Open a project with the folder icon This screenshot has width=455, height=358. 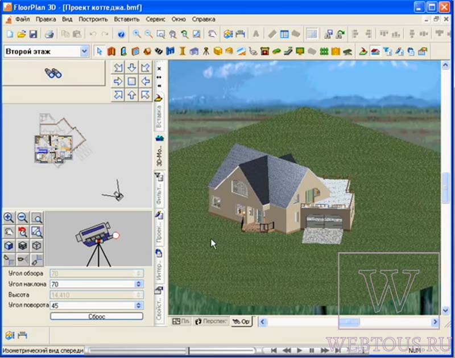(22, 34)
